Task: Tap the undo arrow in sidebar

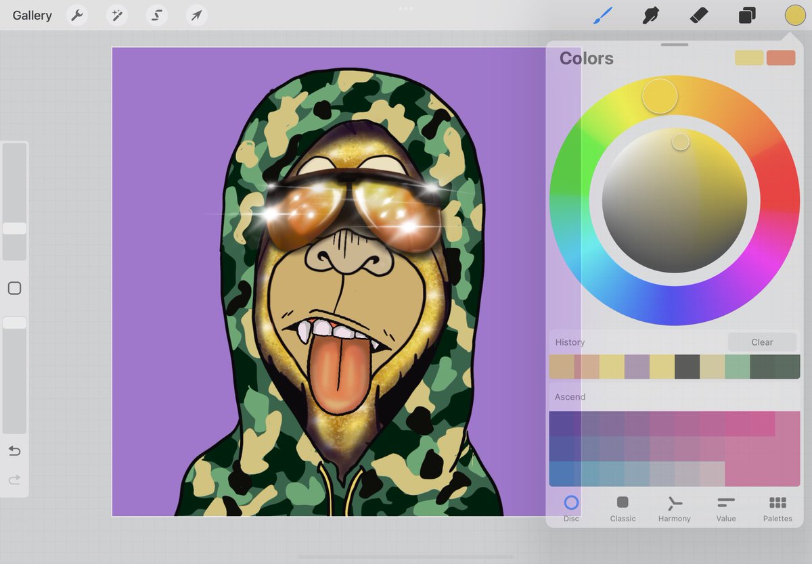Action: pos(14,451)
